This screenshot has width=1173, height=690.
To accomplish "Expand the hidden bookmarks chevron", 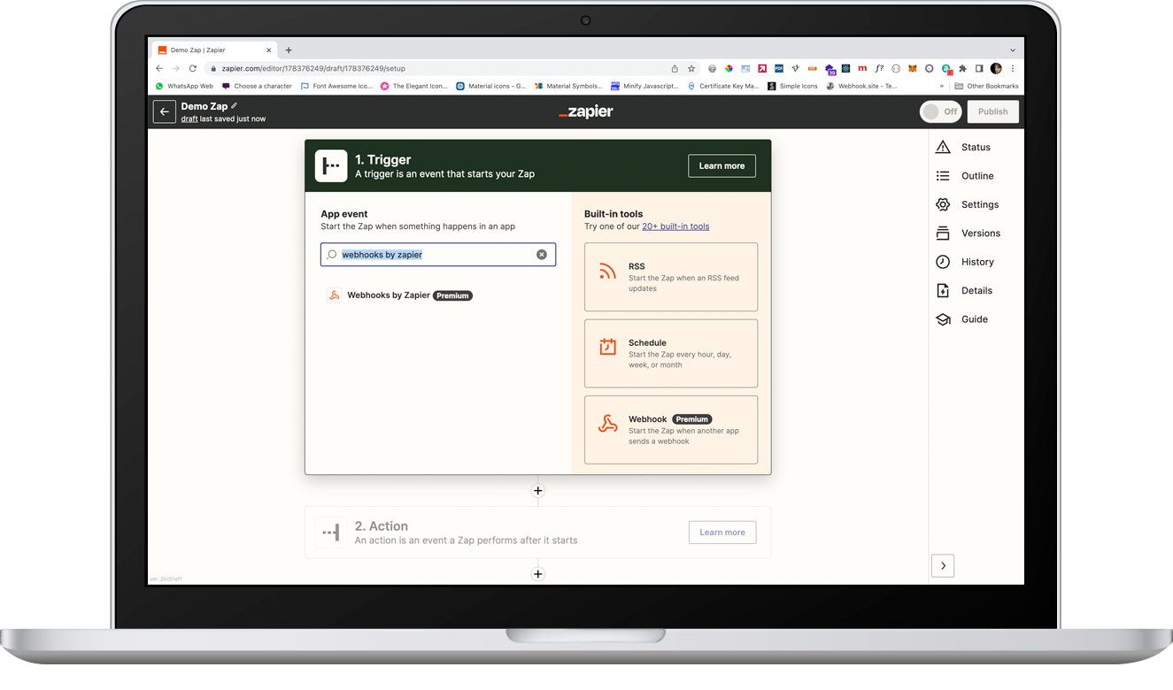I will click(x=942, y=87).
